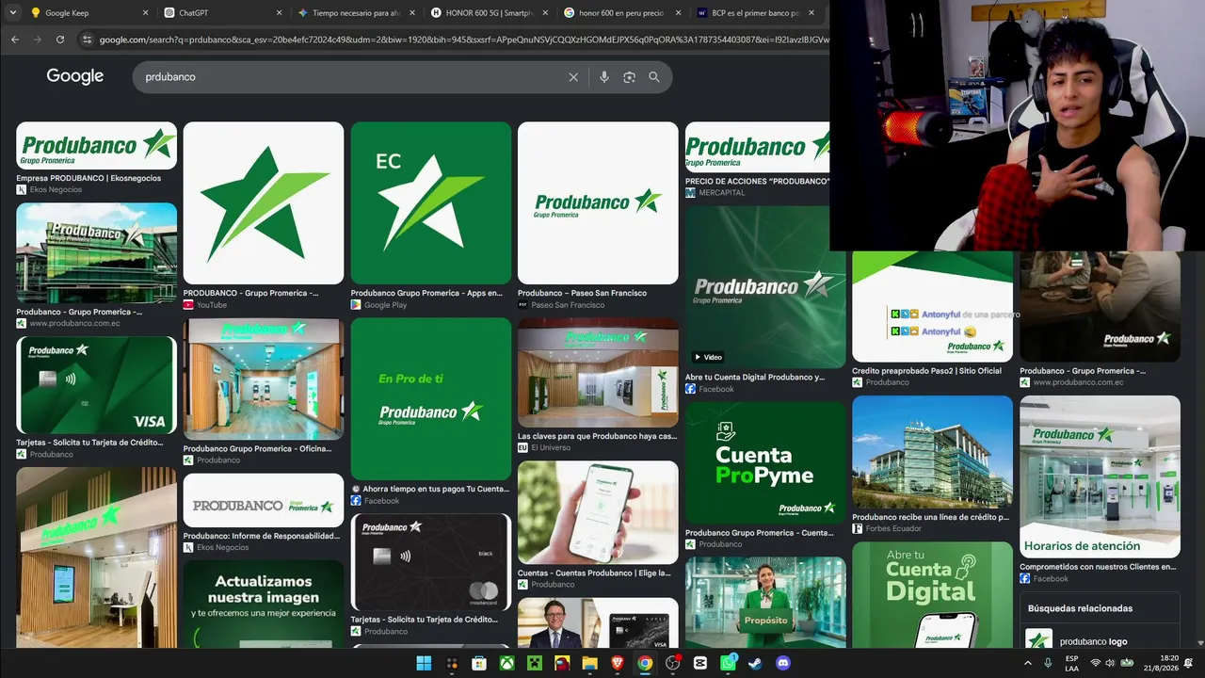This screenshot has width=1205, height=678.
Task: Open the large green star YouTube thumbnail
Action: click(x=264, y=202)
